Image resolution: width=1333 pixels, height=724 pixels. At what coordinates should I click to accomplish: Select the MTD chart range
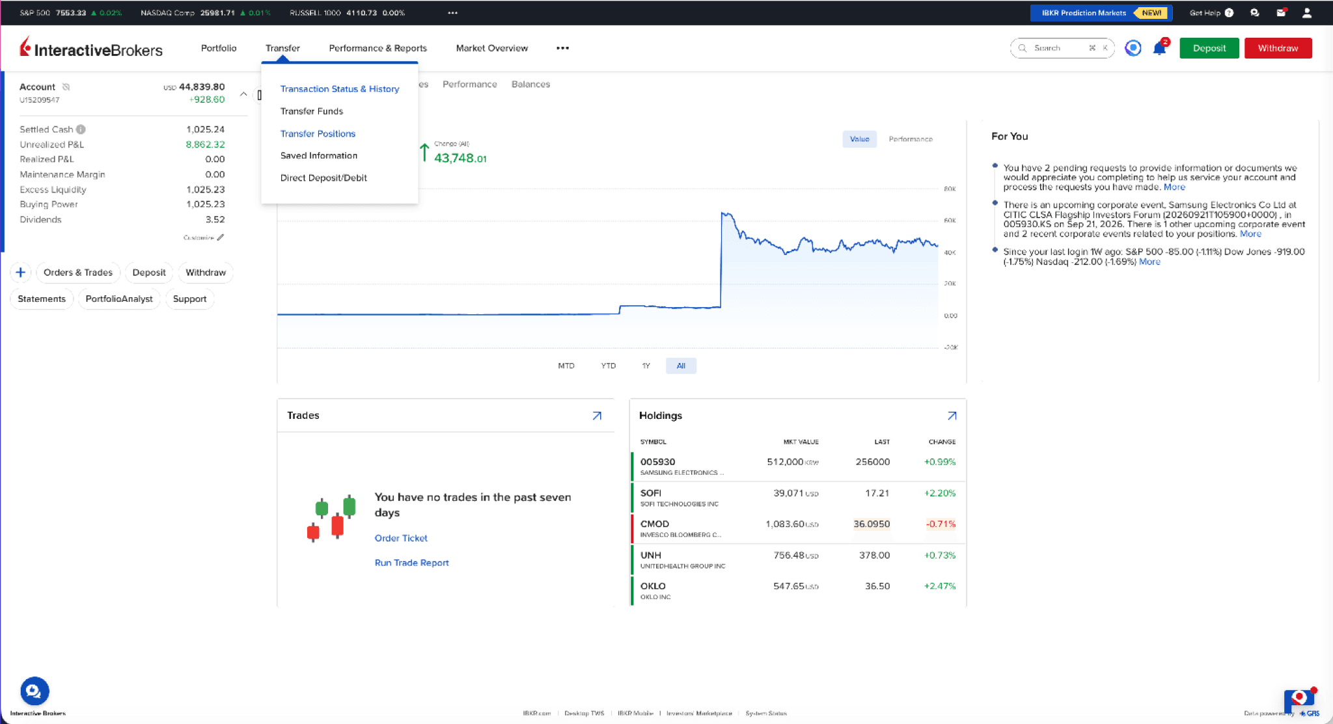(x=566, y=366)
